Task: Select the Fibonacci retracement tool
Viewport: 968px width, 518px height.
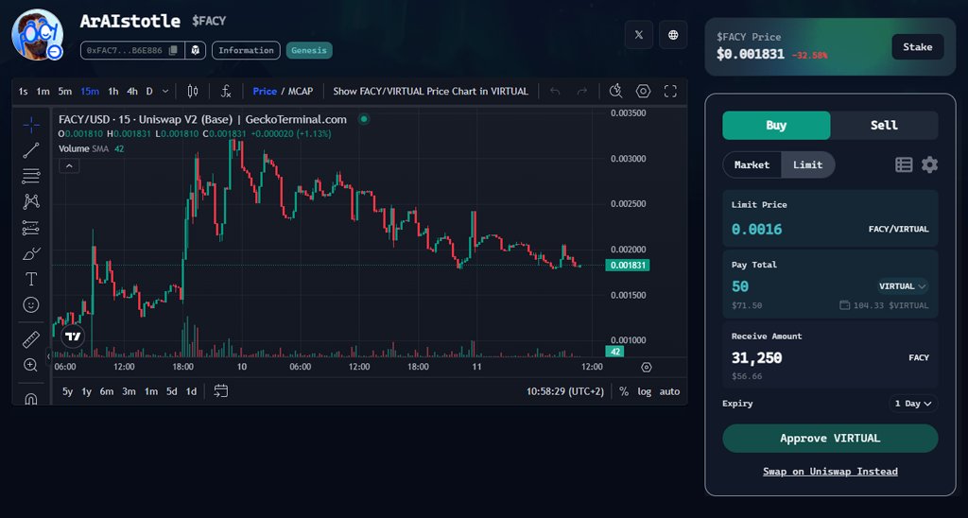Action: point(31,176)
